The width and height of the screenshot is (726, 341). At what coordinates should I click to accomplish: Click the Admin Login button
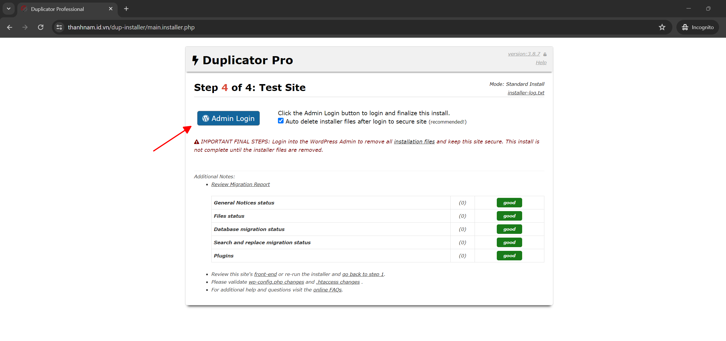pos(228,118)
